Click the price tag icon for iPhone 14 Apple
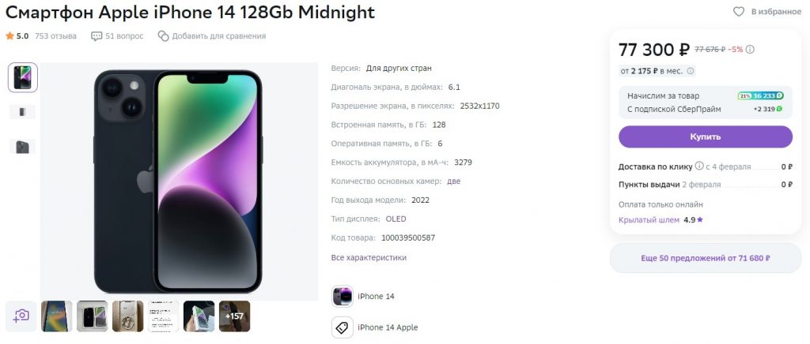The width and height of the screenshot is (810, 344). [343, 327]
